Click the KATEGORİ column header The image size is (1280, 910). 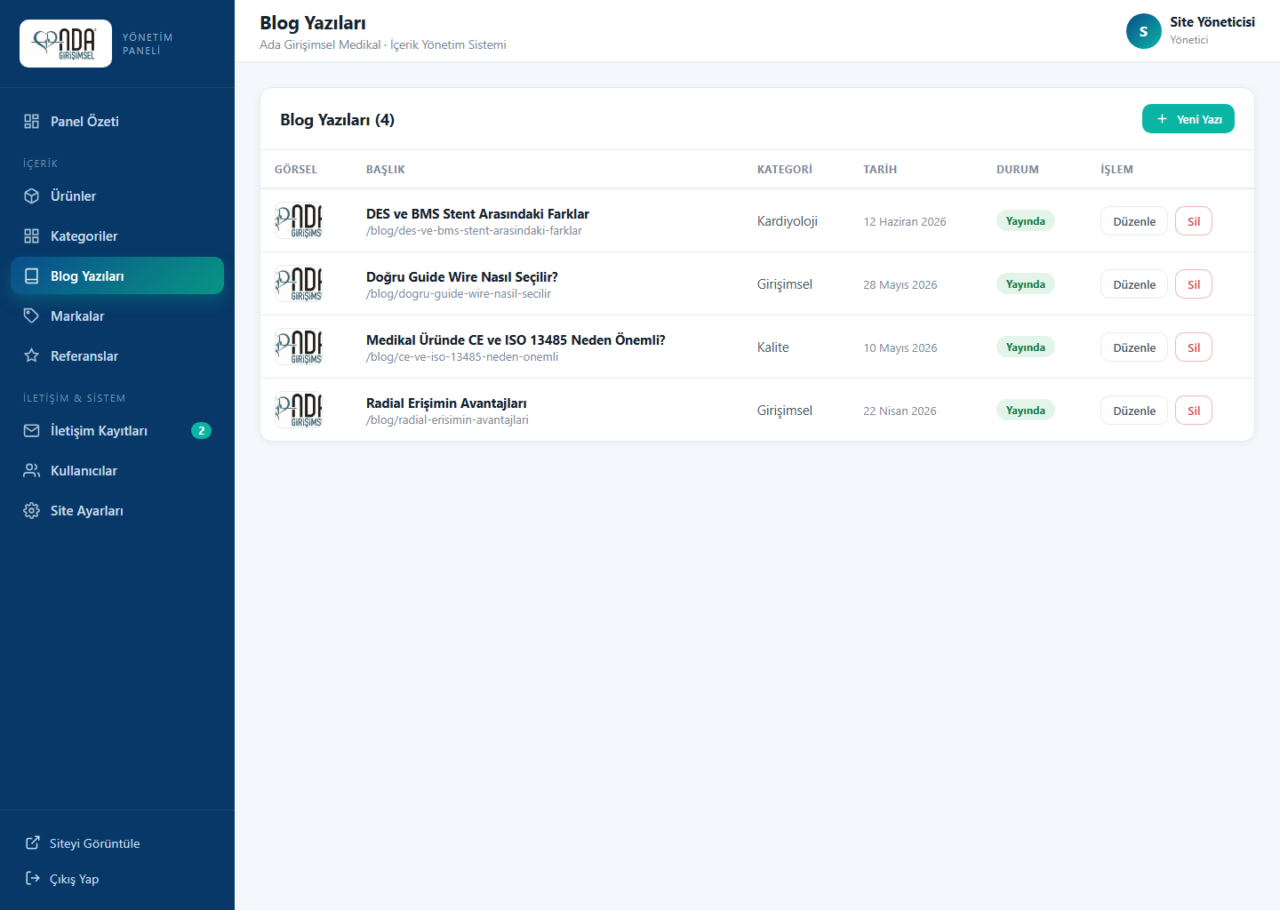click(785, 170)
